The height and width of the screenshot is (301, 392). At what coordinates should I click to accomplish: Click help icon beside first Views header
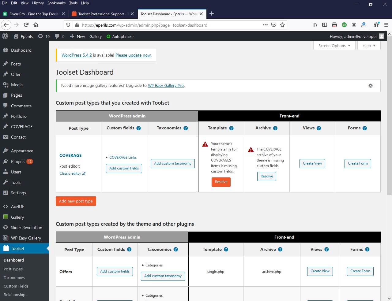point(319,128)
